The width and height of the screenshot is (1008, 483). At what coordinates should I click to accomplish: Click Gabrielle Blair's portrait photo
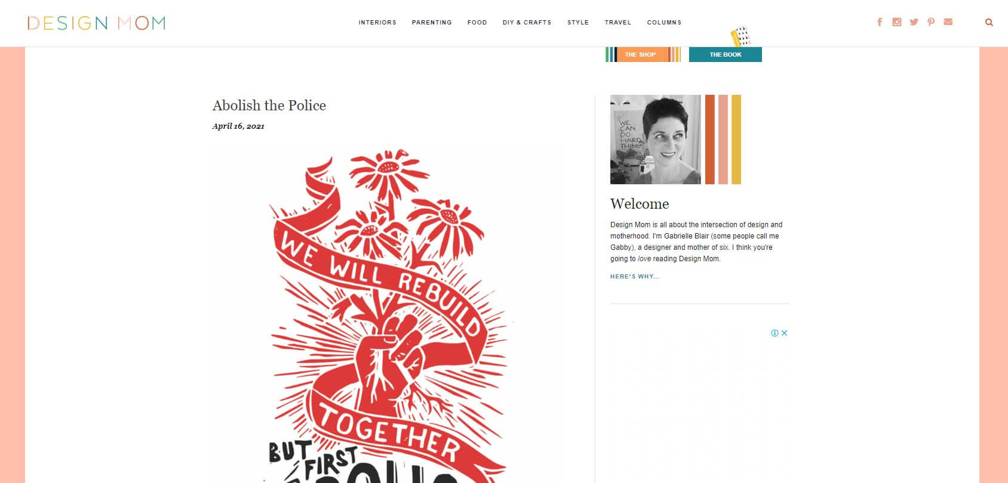pyautogui.click(x=656, y=140)
